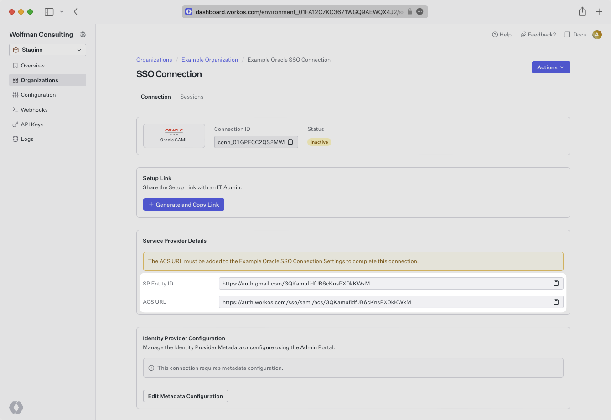611x420 pixels.
Task: Open the Wolfman Consulting settings gear
Action: click(83, 34)
